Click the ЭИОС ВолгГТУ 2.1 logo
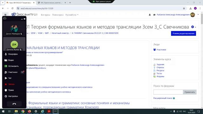Screen dimensions: 203x114 point(24,15)
